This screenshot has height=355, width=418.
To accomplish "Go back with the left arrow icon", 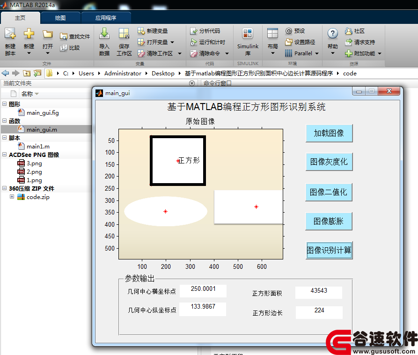I will point(5,73).
